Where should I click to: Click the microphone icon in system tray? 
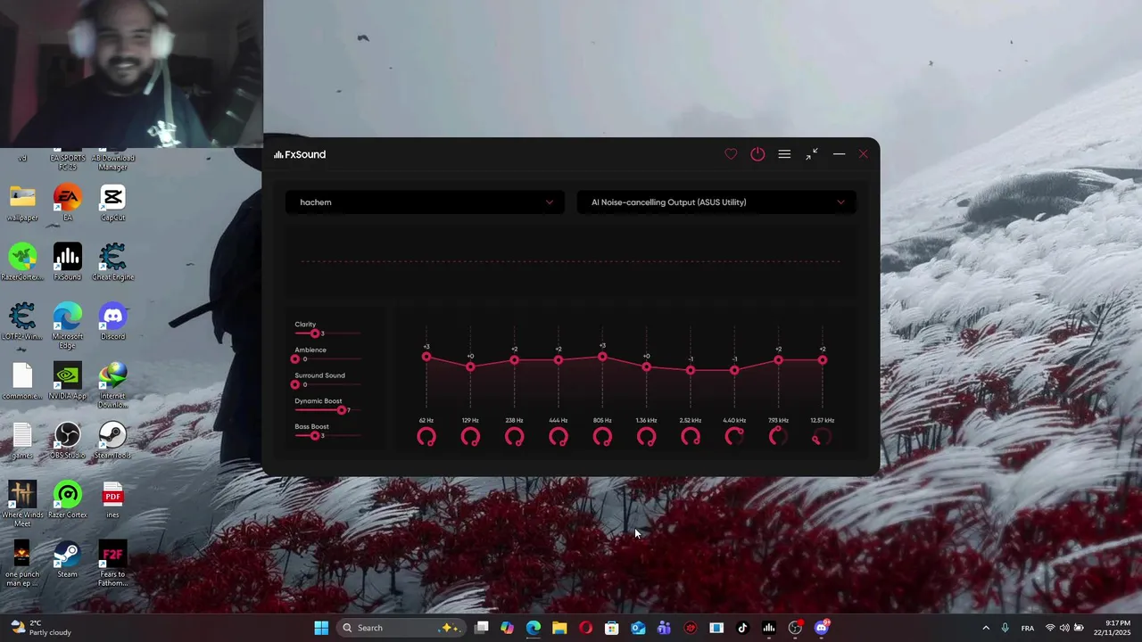1005,628
